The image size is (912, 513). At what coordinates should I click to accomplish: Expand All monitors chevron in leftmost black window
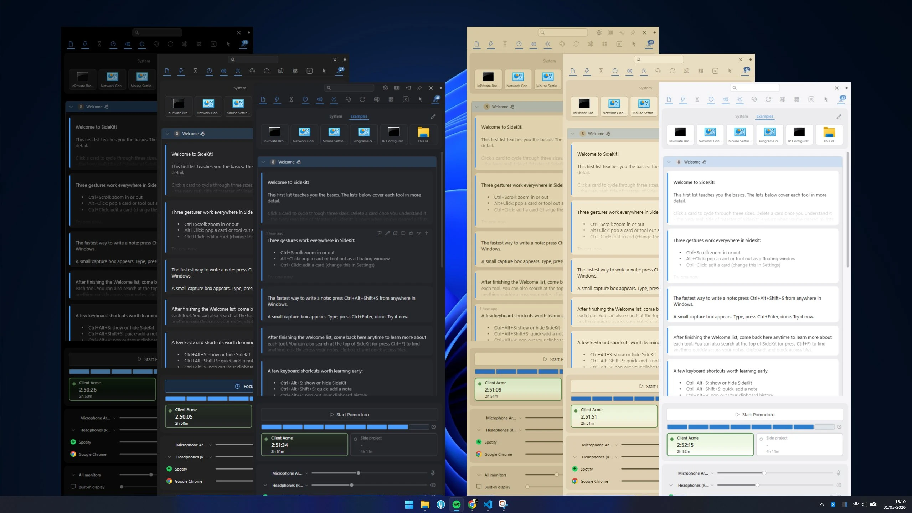click(73, 475)
